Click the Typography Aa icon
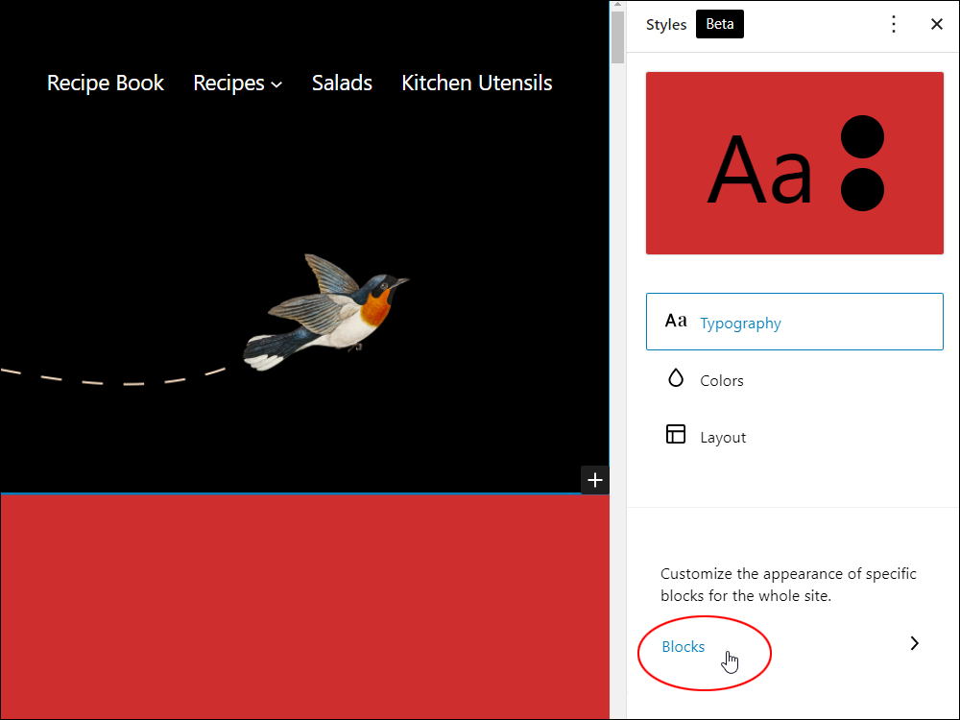Screen dimensions: 960x720 tap(676, 321)
